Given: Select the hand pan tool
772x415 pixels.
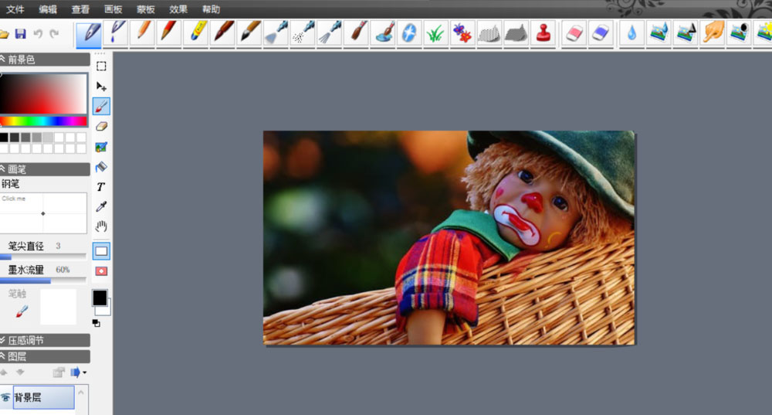Looking at the screenshot, I should [x=101, y=226].
